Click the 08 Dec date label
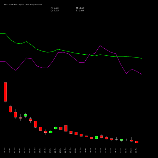This screenshot has height=158, width=158. [4, 150]
